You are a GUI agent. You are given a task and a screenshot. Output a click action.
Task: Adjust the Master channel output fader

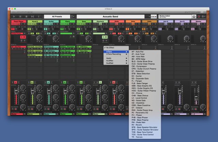point(196,98)
